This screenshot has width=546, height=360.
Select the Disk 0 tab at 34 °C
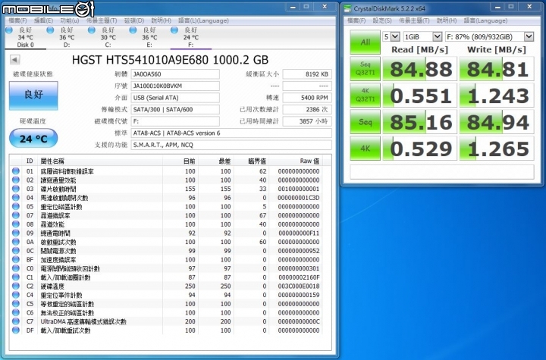click(x=25, y=37)
